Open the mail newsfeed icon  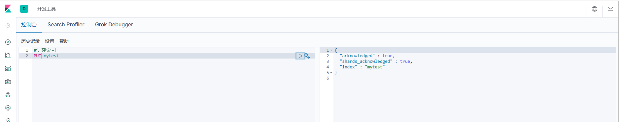pos(610,9)
